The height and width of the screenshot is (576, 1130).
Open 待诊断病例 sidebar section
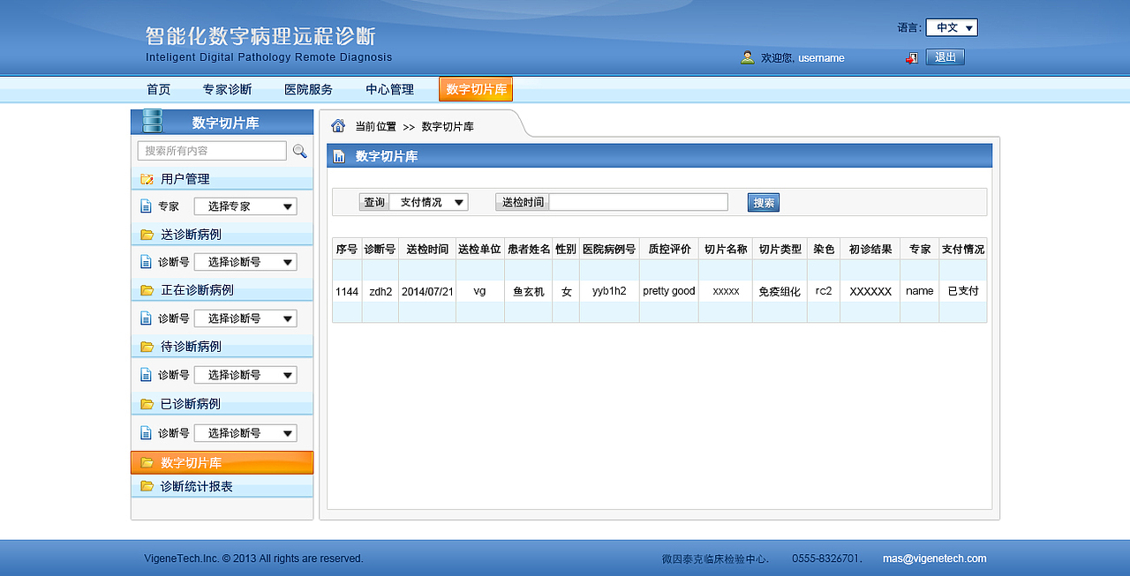pyautogui.click(x=222, y=347)
